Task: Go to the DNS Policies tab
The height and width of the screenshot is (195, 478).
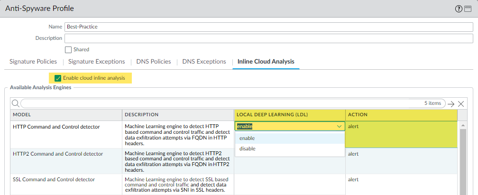Action: click(154, 62)
